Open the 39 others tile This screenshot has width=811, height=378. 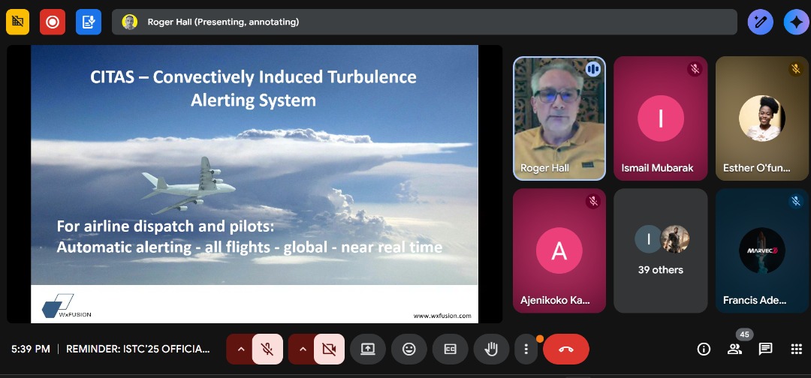click(661, 250)
